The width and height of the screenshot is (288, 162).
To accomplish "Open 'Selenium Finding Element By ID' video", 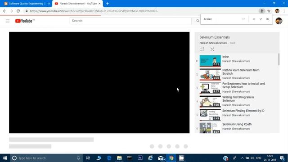I will [x=243, y=111].
